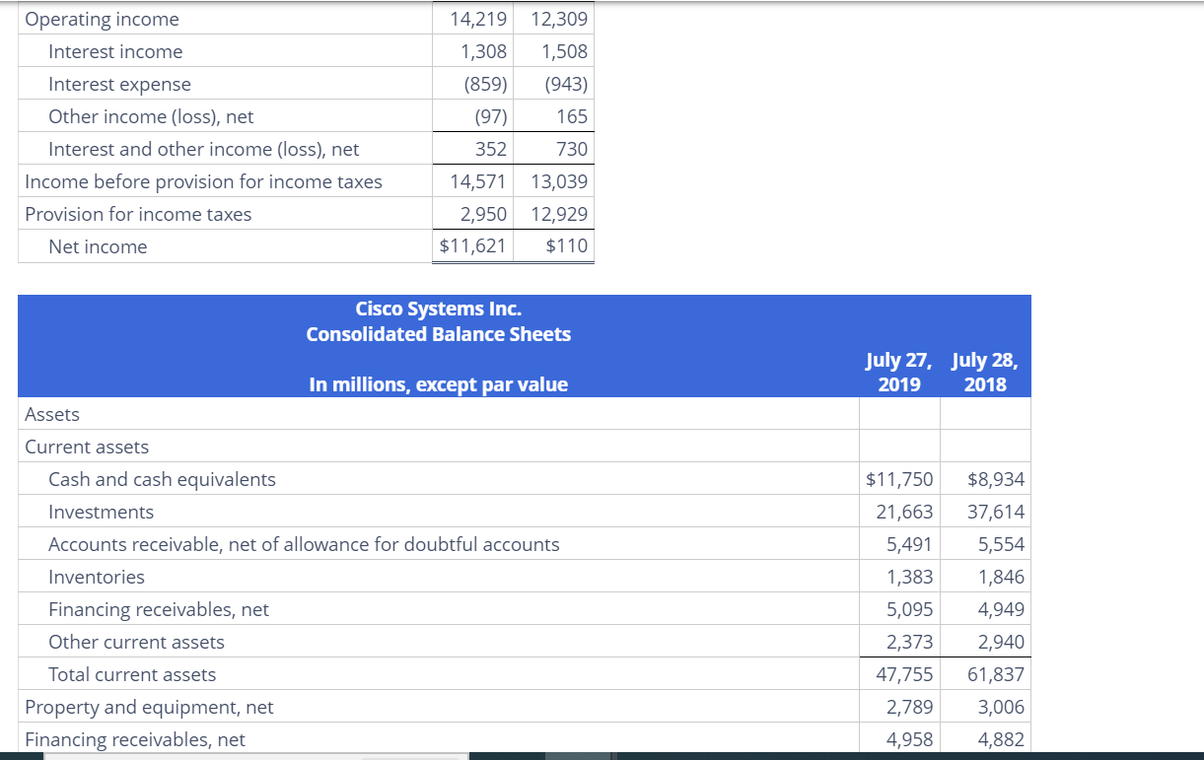Click the 14,219 operating income value
Image resolution: width=1204 pixels, height=760 pixels.
coord(478,19)
